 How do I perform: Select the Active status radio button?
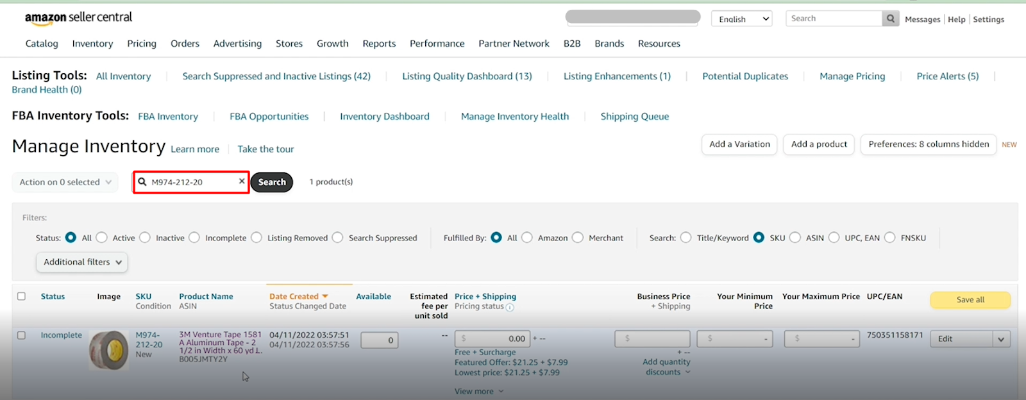(x=101, y=238)
